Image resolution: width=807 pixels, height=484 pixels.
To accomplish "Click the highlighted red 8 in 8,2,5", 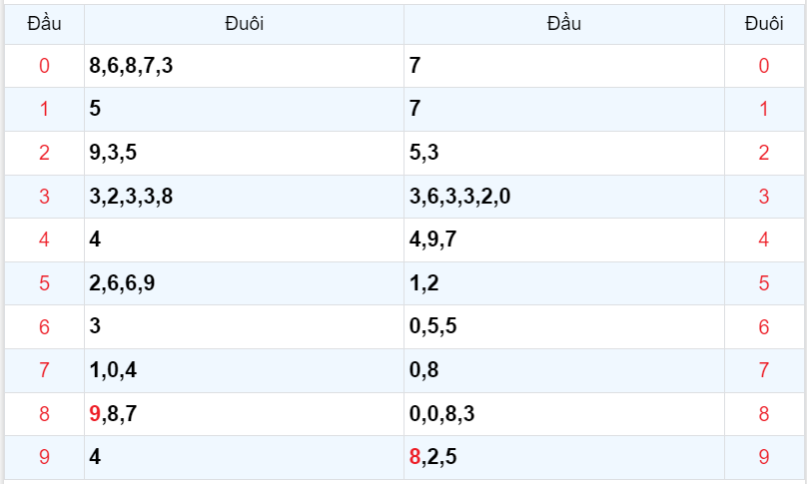I will pos(415,458).
